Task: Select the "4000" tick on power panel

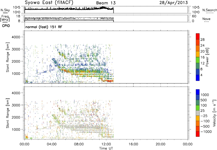Action: tap(16, 37)
